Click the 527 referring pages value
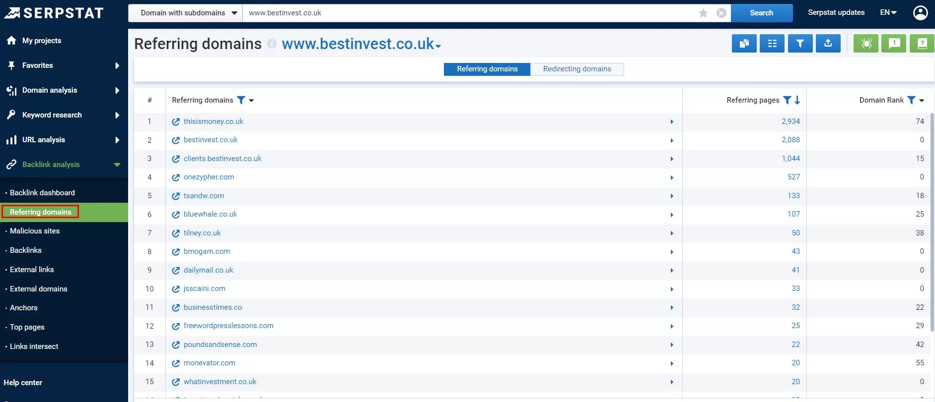 [793, 177]
